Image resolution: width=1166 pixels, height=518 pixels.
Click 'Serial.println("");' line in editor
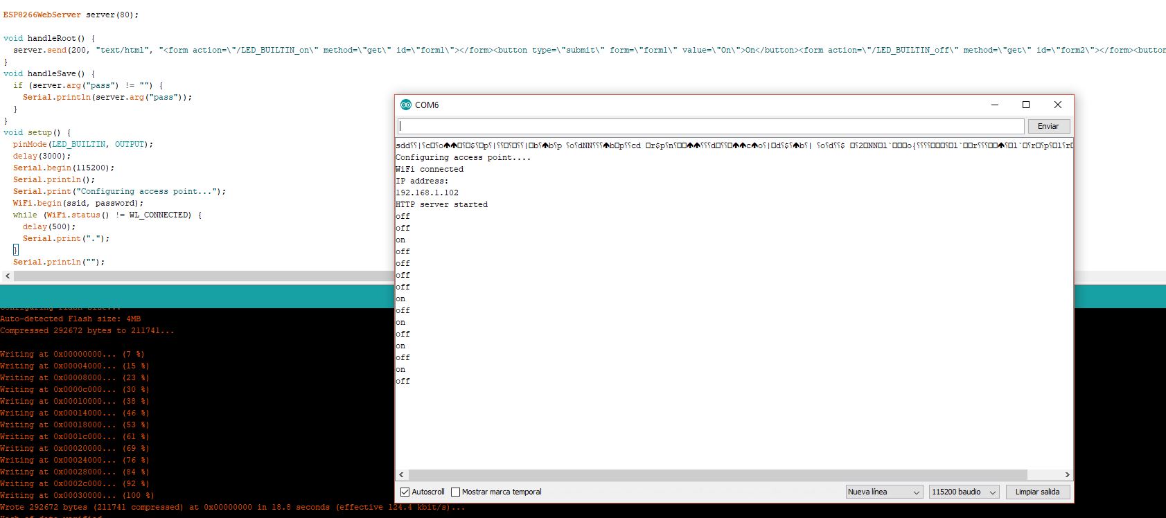(59, 262)
